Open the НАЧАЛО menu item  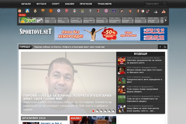tap(26, 4)
